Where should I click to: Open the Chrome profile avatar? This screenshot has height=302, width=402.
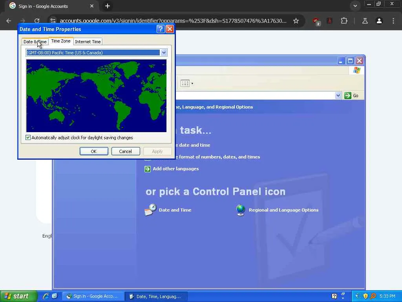click(379, 21)
